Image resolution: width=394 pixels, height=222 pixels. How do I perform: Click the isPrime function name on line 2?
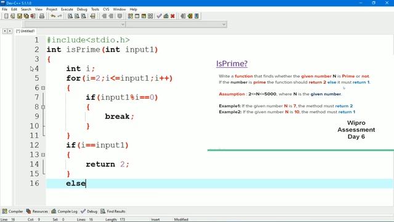coord(83,49)
